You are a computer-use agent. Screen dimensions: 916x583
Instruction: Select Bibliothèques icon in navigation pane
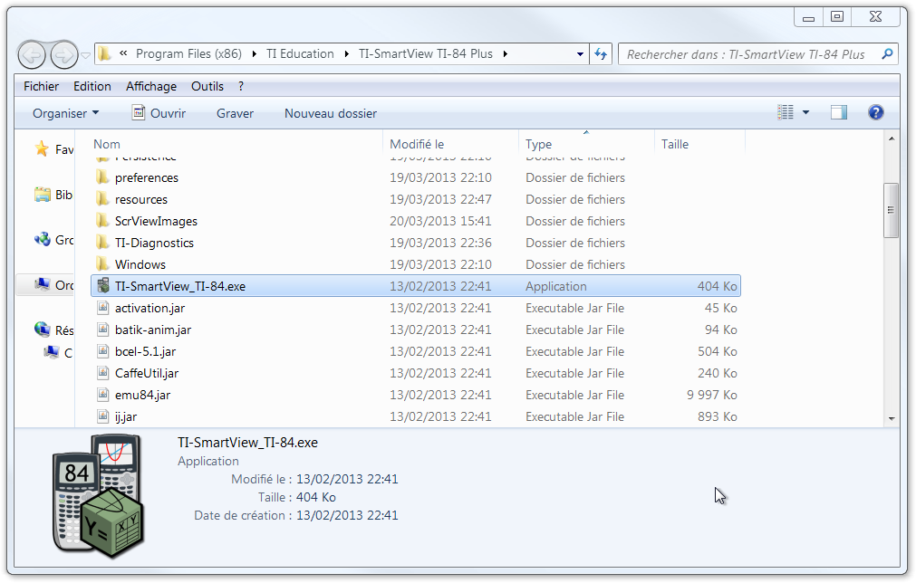click(x=42, y=195)
